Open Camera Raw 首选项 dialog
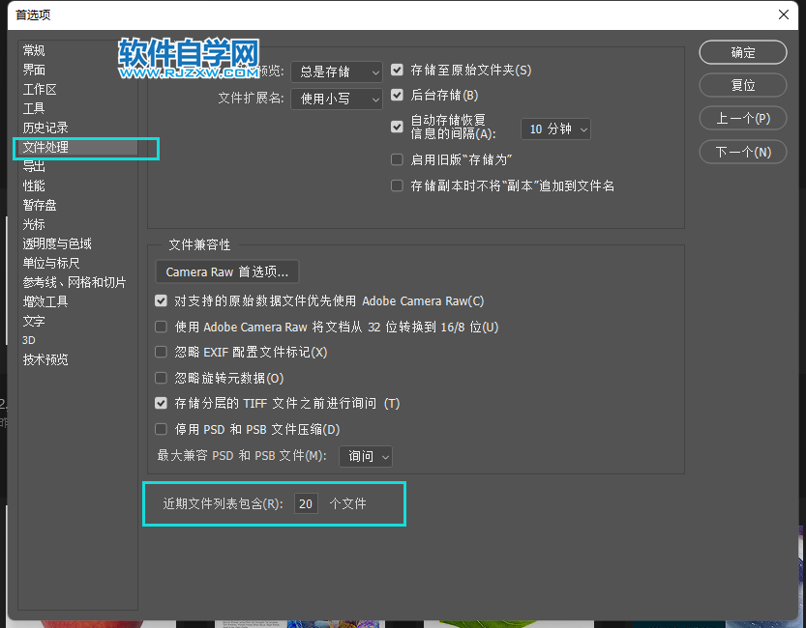Image resolution: width=806 pixels, height=628 pixels. tap(226, 271)
